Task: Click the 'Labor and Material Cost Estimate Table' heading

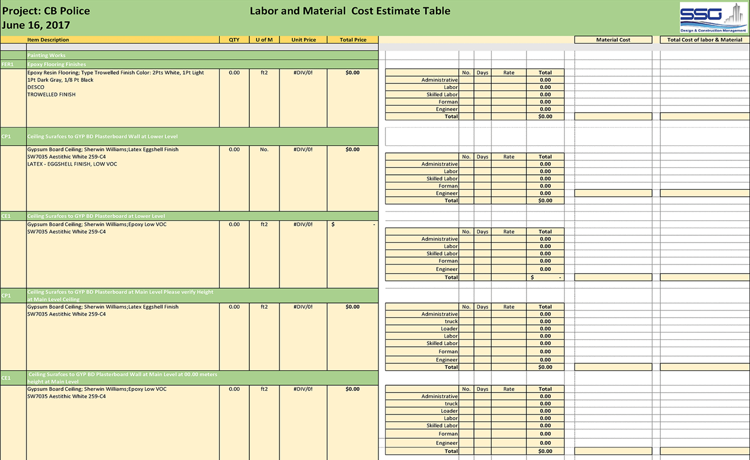Action: 350,11
